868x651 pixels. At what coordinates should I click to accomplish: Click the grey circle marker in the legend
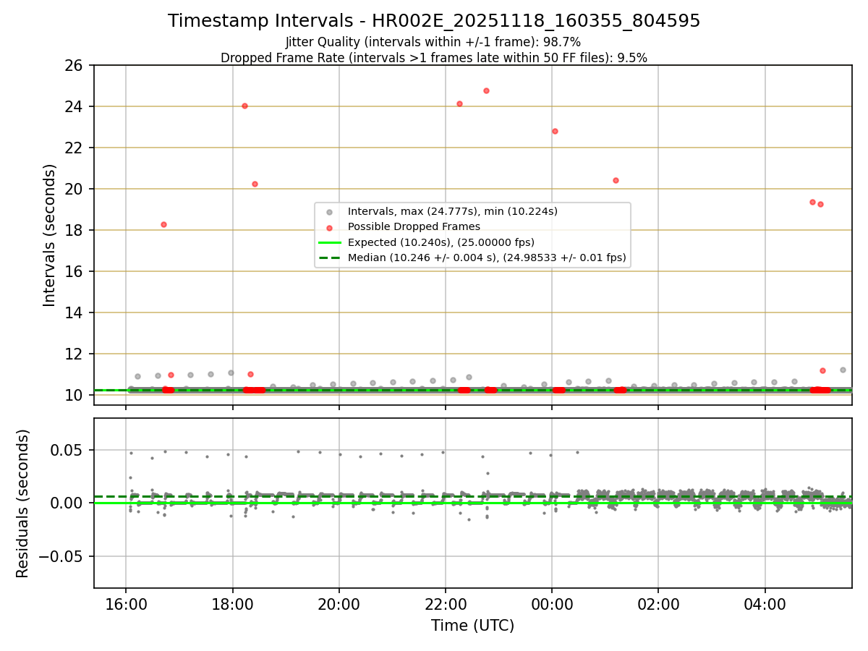[x=330, y=212]
